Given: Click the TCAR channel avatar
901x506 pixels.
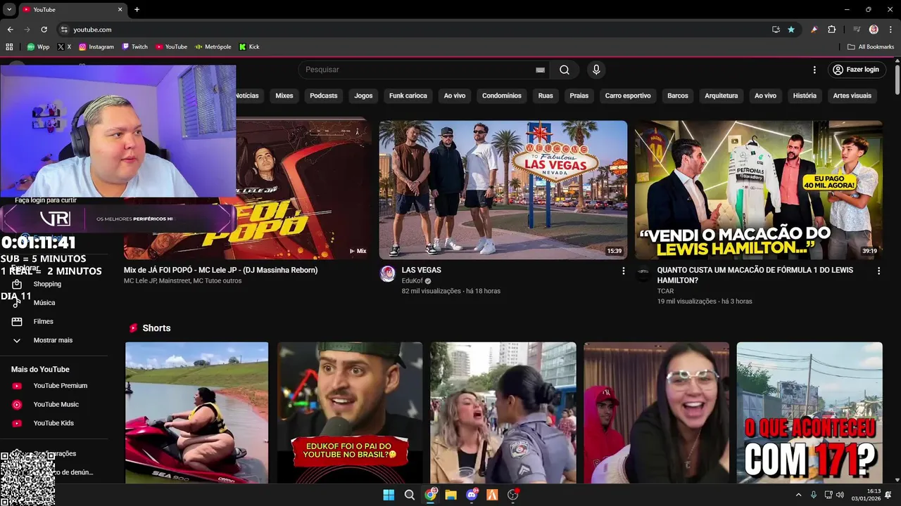Looking at the screenshot, I should click(x=643, y=274).
